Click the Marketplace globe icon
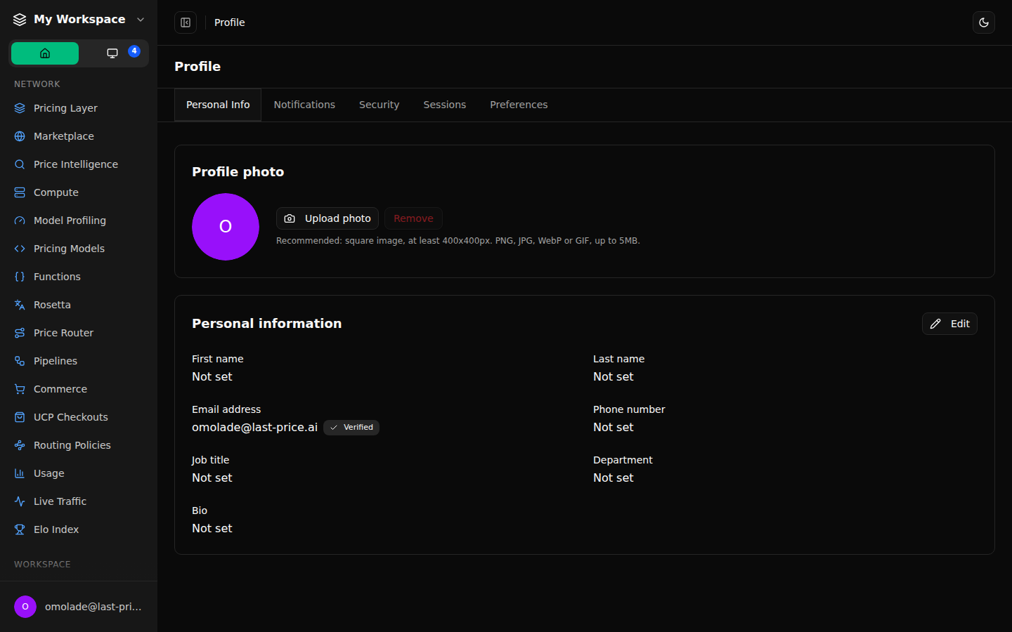1012x632 pixels. pyautogui.click(x=20, y=136)
